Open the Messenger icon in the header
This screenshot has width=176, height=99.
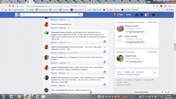click(x=142, y=15)
